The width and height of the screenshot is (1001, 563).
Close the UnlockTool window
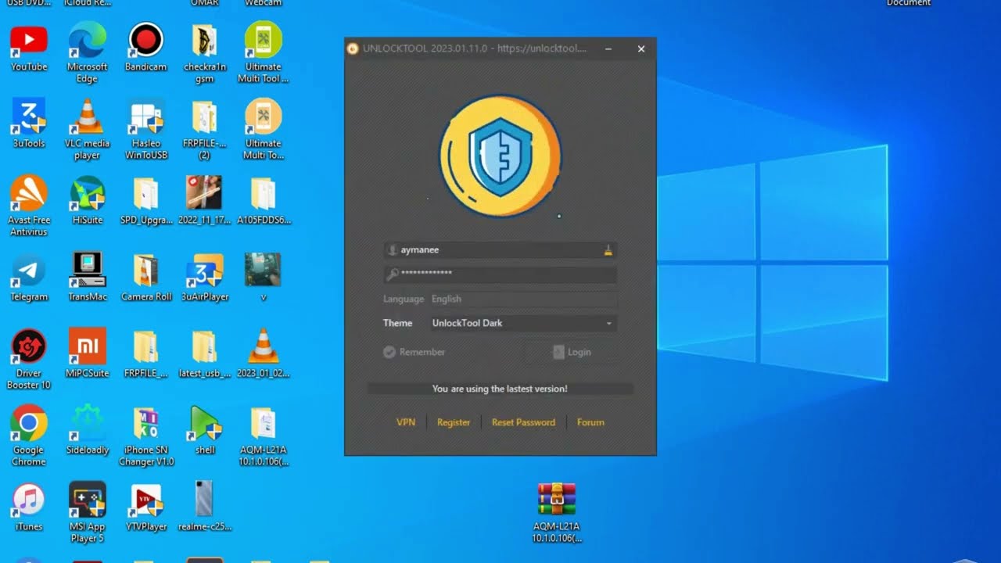click(641, 48)
